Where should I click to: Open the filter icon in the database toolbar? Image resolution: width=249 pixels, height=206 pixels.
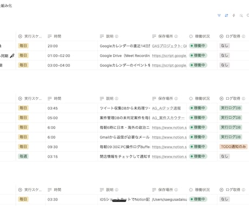tap(219, 16)
